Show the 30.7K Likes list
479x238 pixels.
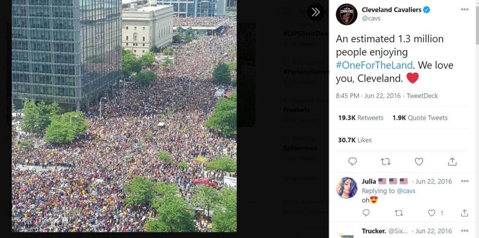coord(354,140)
